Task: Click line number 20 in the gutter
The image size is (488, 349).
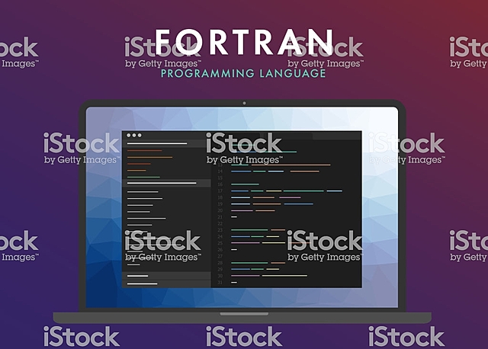Action: point(220,210)
